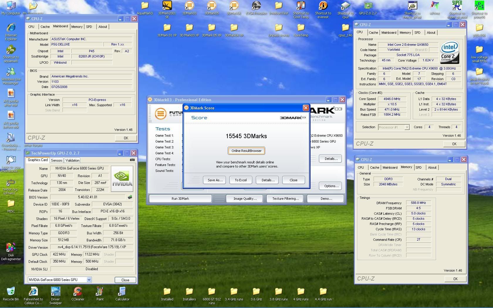
Task: Click the GPU-Z screenshot camera icon
Action: tap(132, 160)
